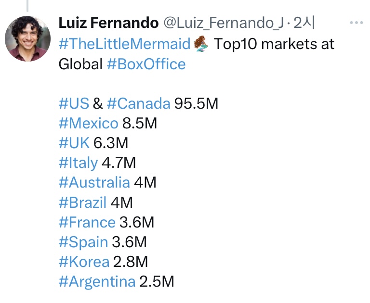Open the #UK hashtag
The image size is (370, 303).
[x=74, y=143]
